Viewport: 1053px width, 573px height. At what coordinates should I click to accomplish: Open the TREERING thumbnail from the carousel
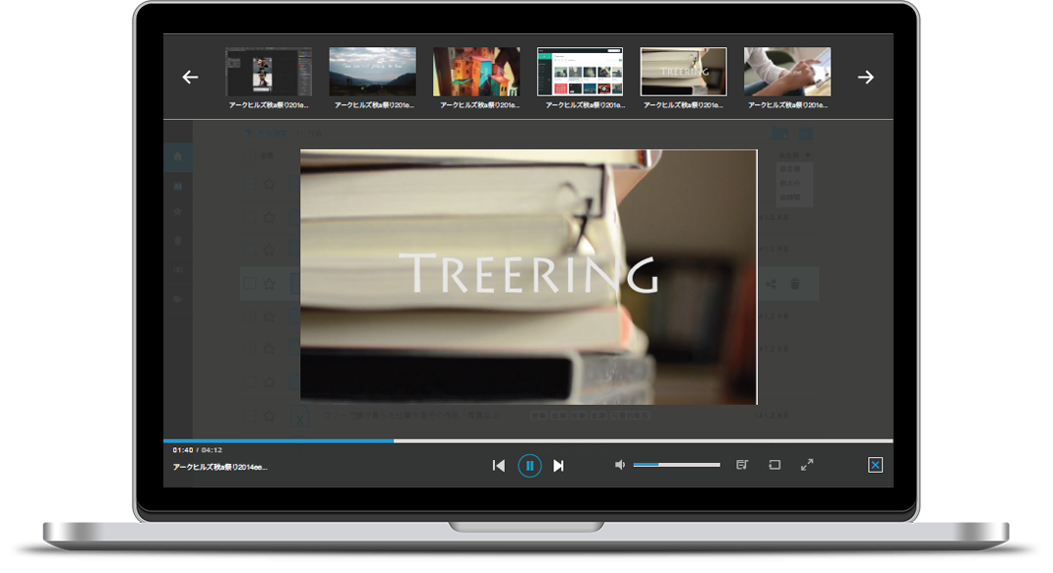pyautogui.click(x=683, y=70)
